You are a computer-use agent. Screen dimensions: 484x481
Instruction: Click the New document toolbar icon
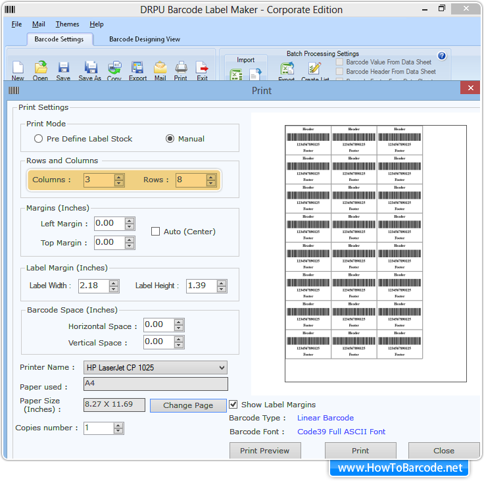[x=18, y=67]
